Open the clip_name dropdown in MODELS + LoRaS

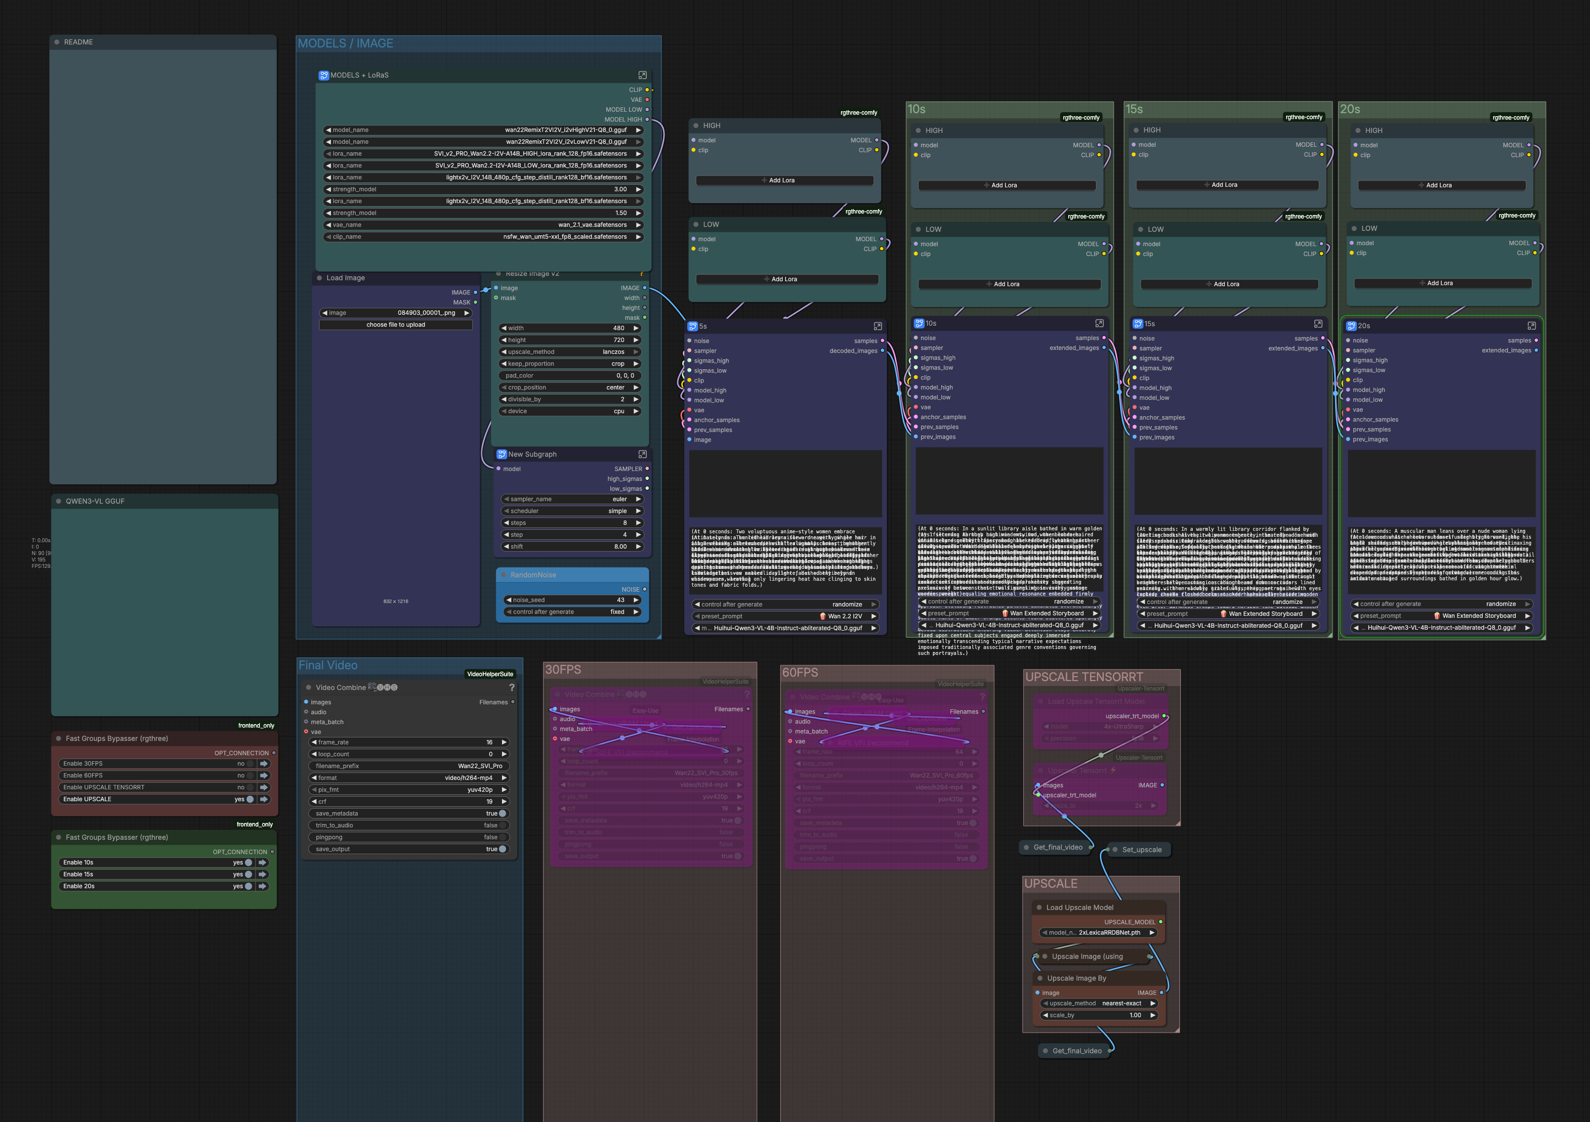pos(483,236)
